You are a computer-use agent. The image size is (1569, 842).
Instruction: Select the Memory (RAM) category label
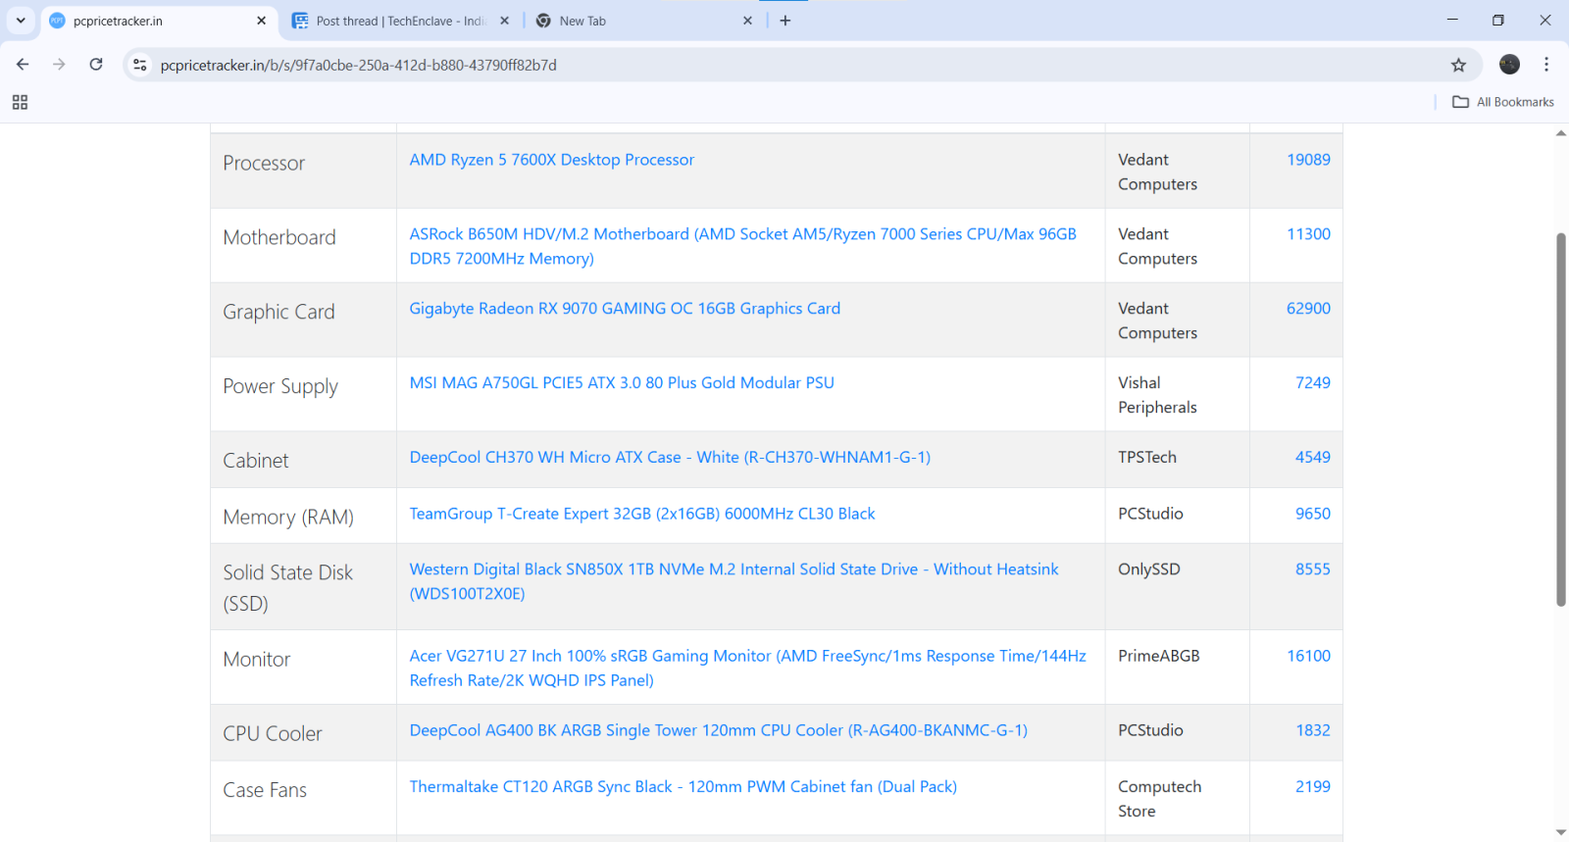[x=288, y=518]
